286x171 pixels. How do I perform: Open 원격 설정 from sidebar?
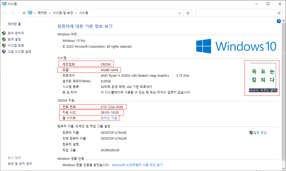14,39
